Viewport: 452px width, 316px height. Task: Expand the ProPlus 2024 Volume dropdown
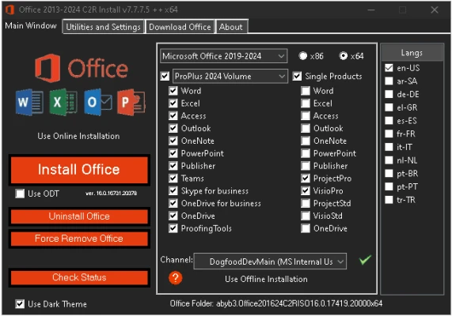(230, 77)
